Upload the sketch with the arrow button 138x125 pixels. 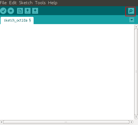click(x=11, y=11)
